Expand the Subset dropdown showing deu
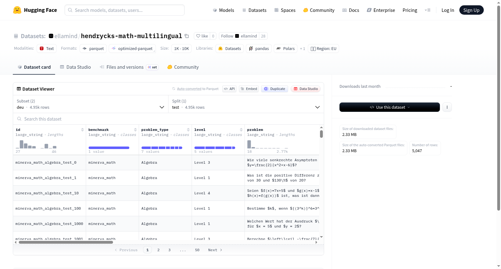The image size is (501, 269). [90, 104]
